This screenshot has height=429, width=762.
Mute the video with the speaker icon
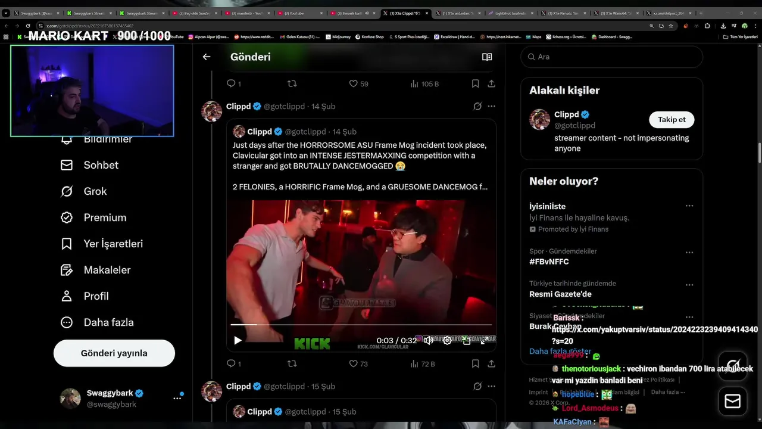tap(427, 340)
